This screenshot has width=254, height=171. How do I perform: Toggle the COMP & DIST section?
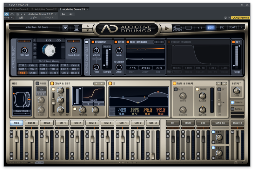point(52,83)
